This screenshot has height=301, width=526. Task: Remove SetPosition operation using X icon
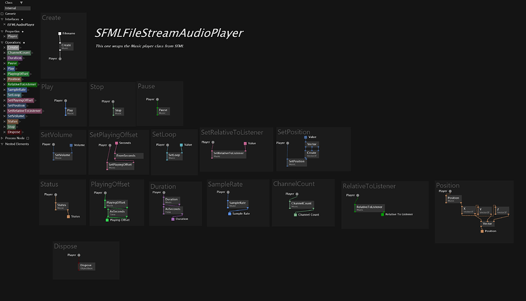[5, 106]
